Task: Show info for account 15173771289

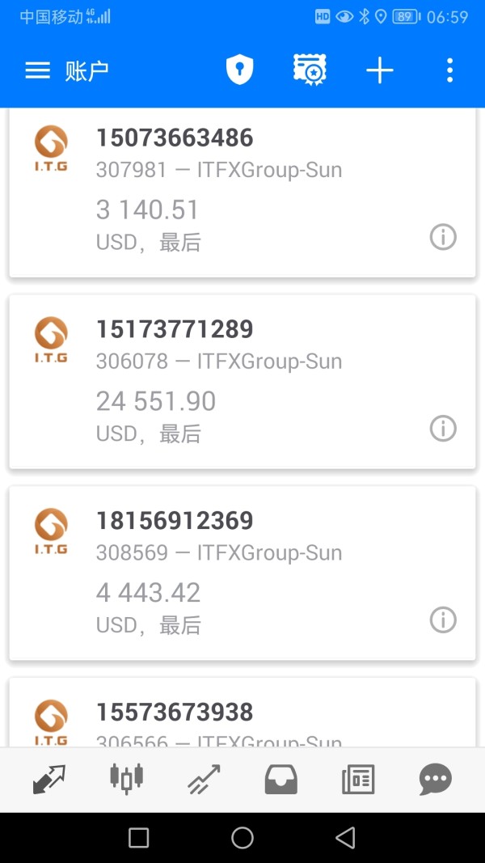Action: (x=442, y=429)
